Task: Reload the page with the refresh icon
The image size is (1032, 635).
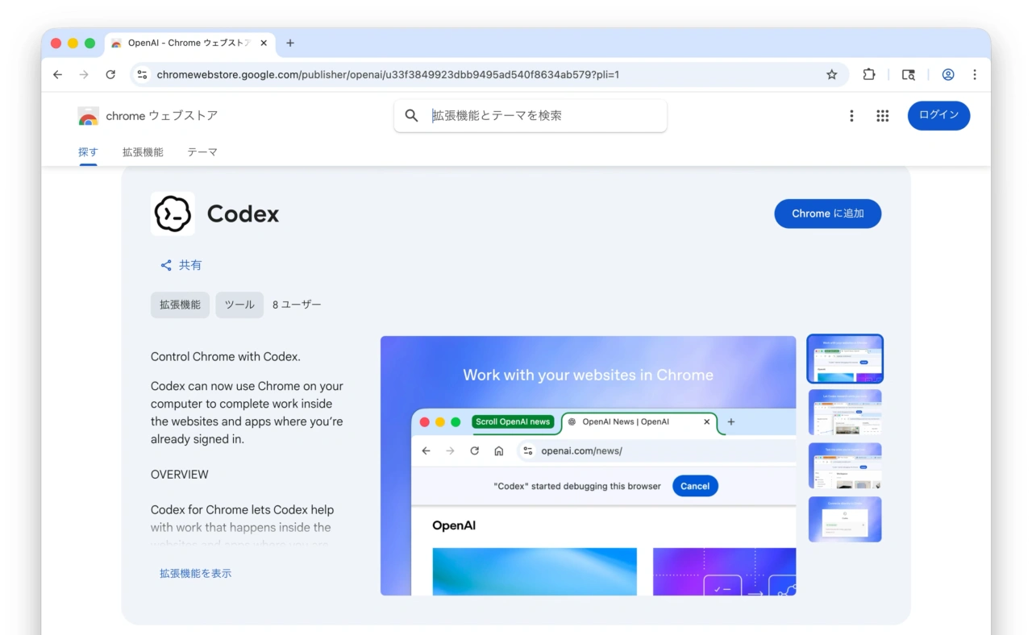Action: pyautogui.click(x=110, y=75)
